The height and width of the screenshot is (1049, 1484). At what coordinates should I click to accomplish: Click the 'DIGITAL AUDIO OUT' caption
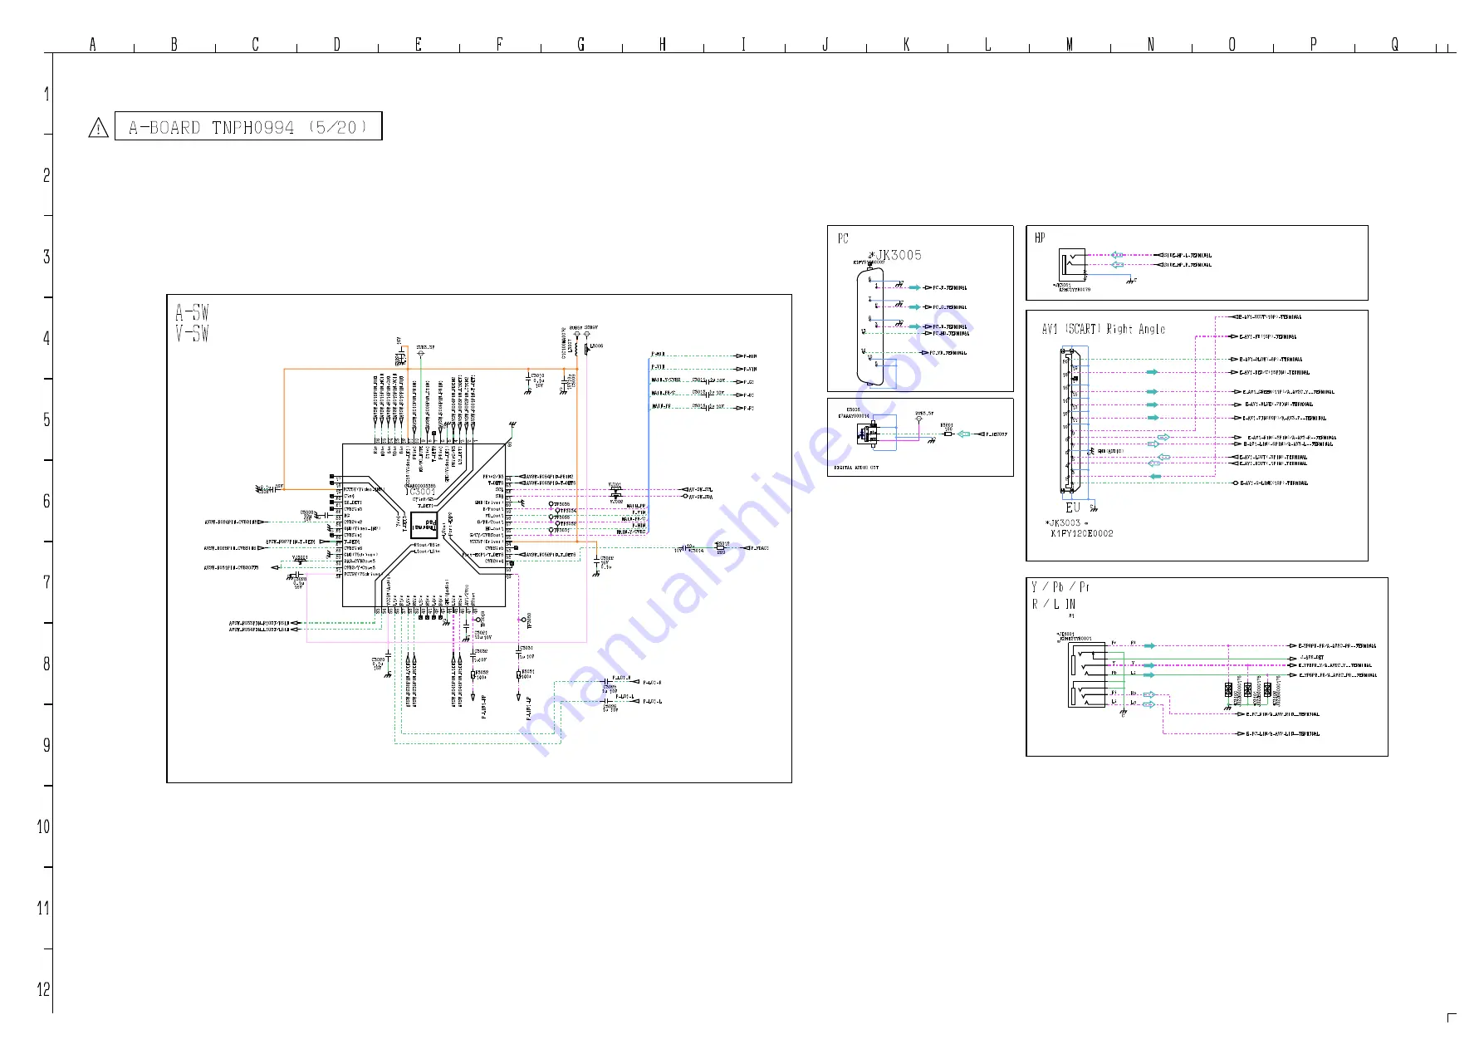coord(856,468)
